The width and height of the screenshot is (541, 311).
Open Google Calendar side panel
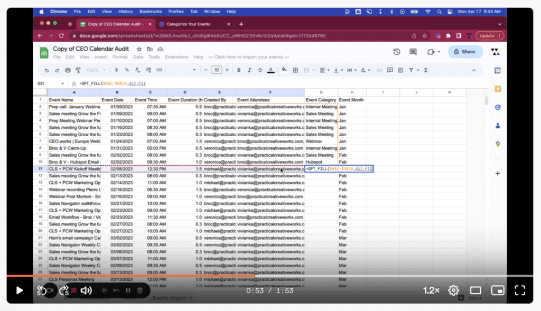498,70
